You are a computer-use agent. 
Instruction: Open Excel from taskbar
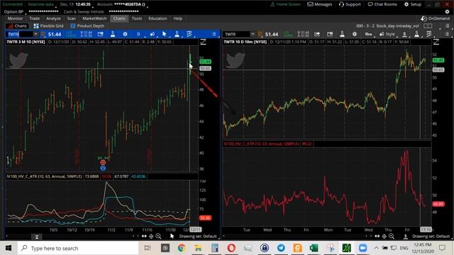click(314, 248)
